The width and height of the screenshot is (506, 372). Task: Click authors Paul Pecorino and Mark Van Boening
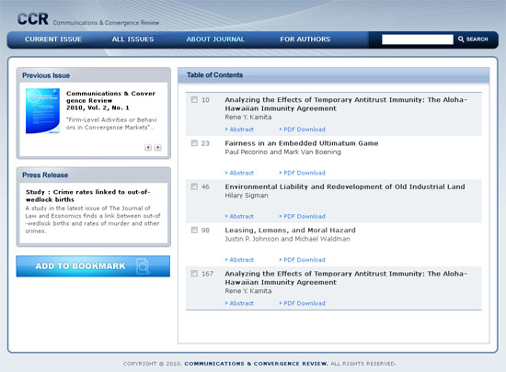tap(283, 152)
